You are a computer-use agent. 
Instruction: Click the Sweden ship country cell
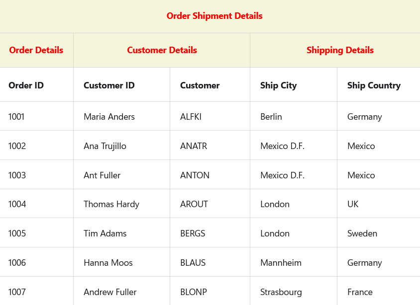[x=362, y=233]
